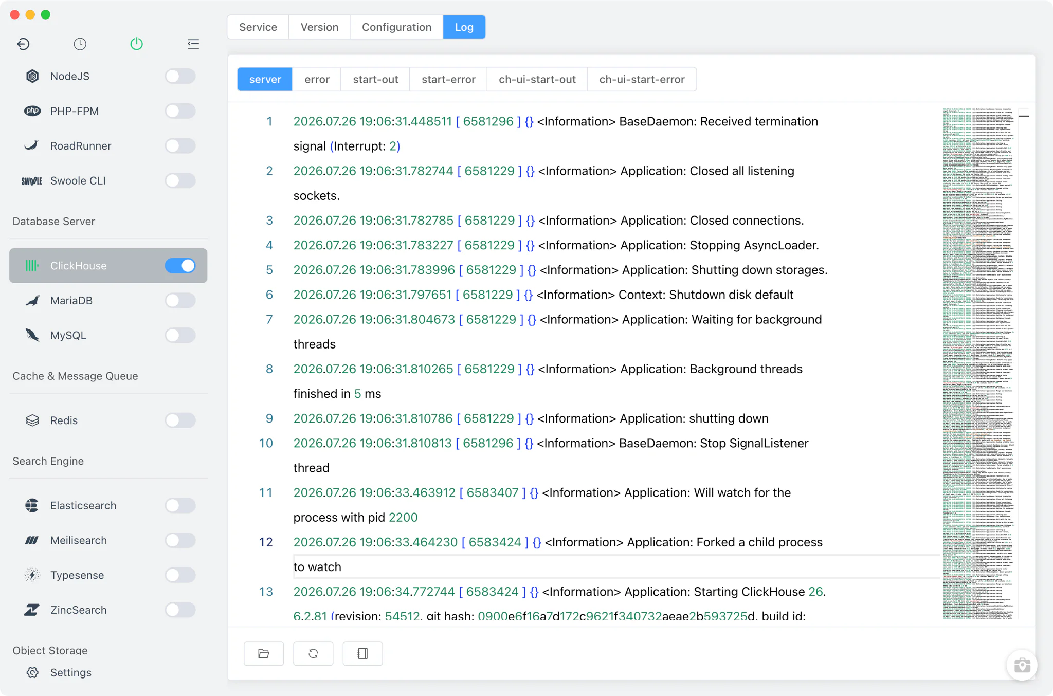1053x696 pixels.
Task: Click the panel layout icon button
Action: 362,653
